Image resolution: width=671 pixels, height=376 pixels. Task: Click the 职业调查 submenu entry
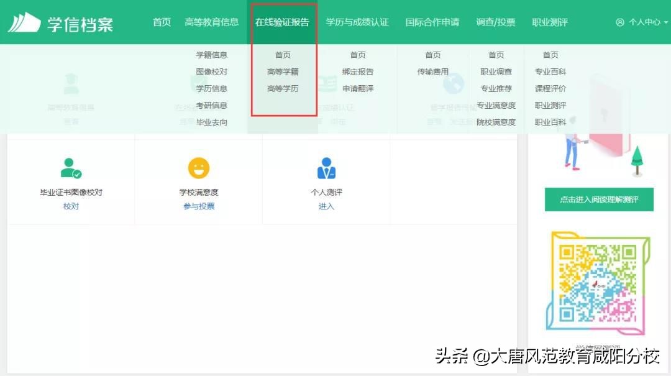point(495,71)
